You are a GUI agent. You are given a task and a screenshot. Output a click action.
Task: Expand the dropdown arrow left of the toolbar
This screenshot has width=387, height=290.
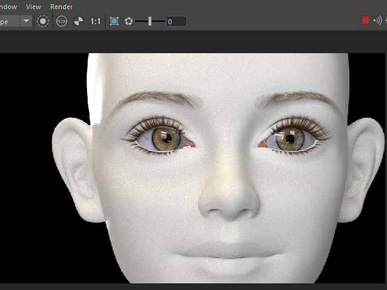coord(26,21)
